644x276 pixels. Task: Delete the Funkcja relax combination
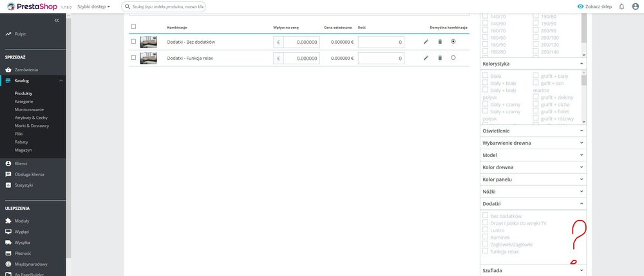[x=440, y=58]
